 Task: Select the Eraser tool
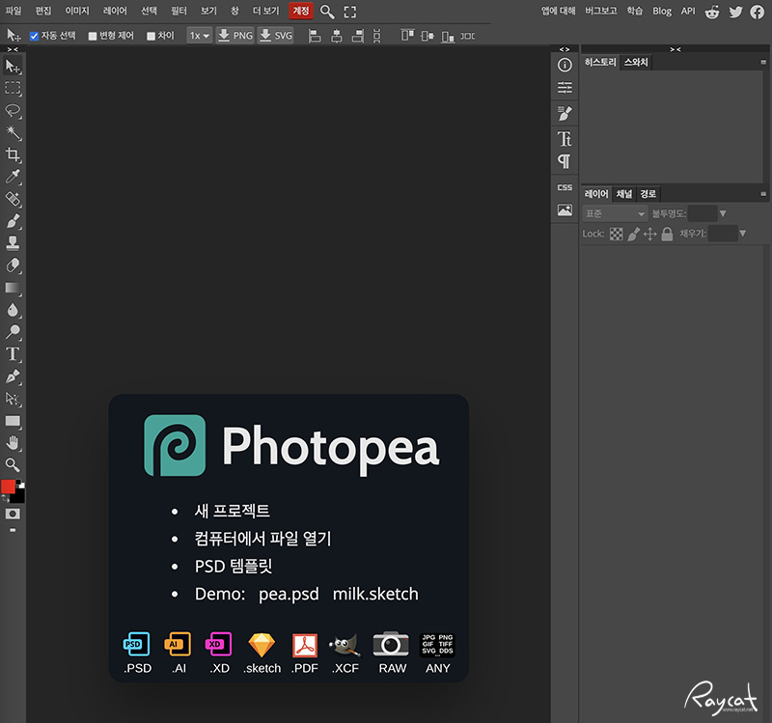[x=13, y=265]
